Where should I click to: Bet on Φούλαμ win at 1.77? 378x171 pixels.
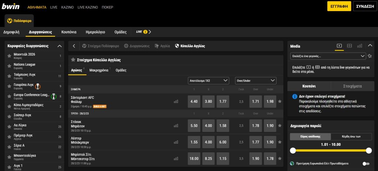tap(223, 102)
